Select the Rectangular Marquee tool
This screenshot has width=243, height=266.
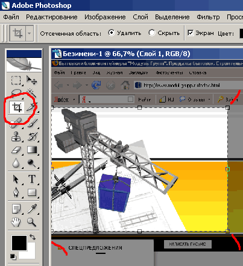[16, 80]
